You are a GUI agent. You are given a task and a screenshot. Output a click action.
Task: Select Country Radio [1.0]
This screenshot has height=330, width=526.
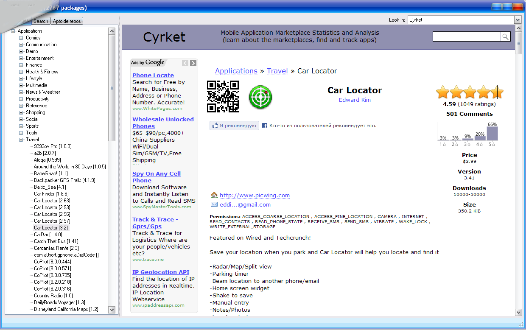pos(53,296)
